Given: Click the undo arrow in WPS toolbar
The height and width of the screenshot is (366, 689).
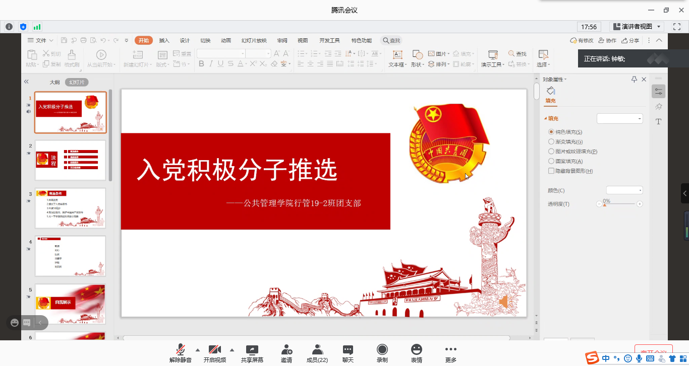Looking at the screenshot, I should (103, 40).
